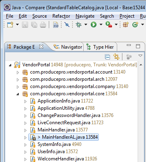
Task: Click the Run External Tools icon
Action: 109,25
